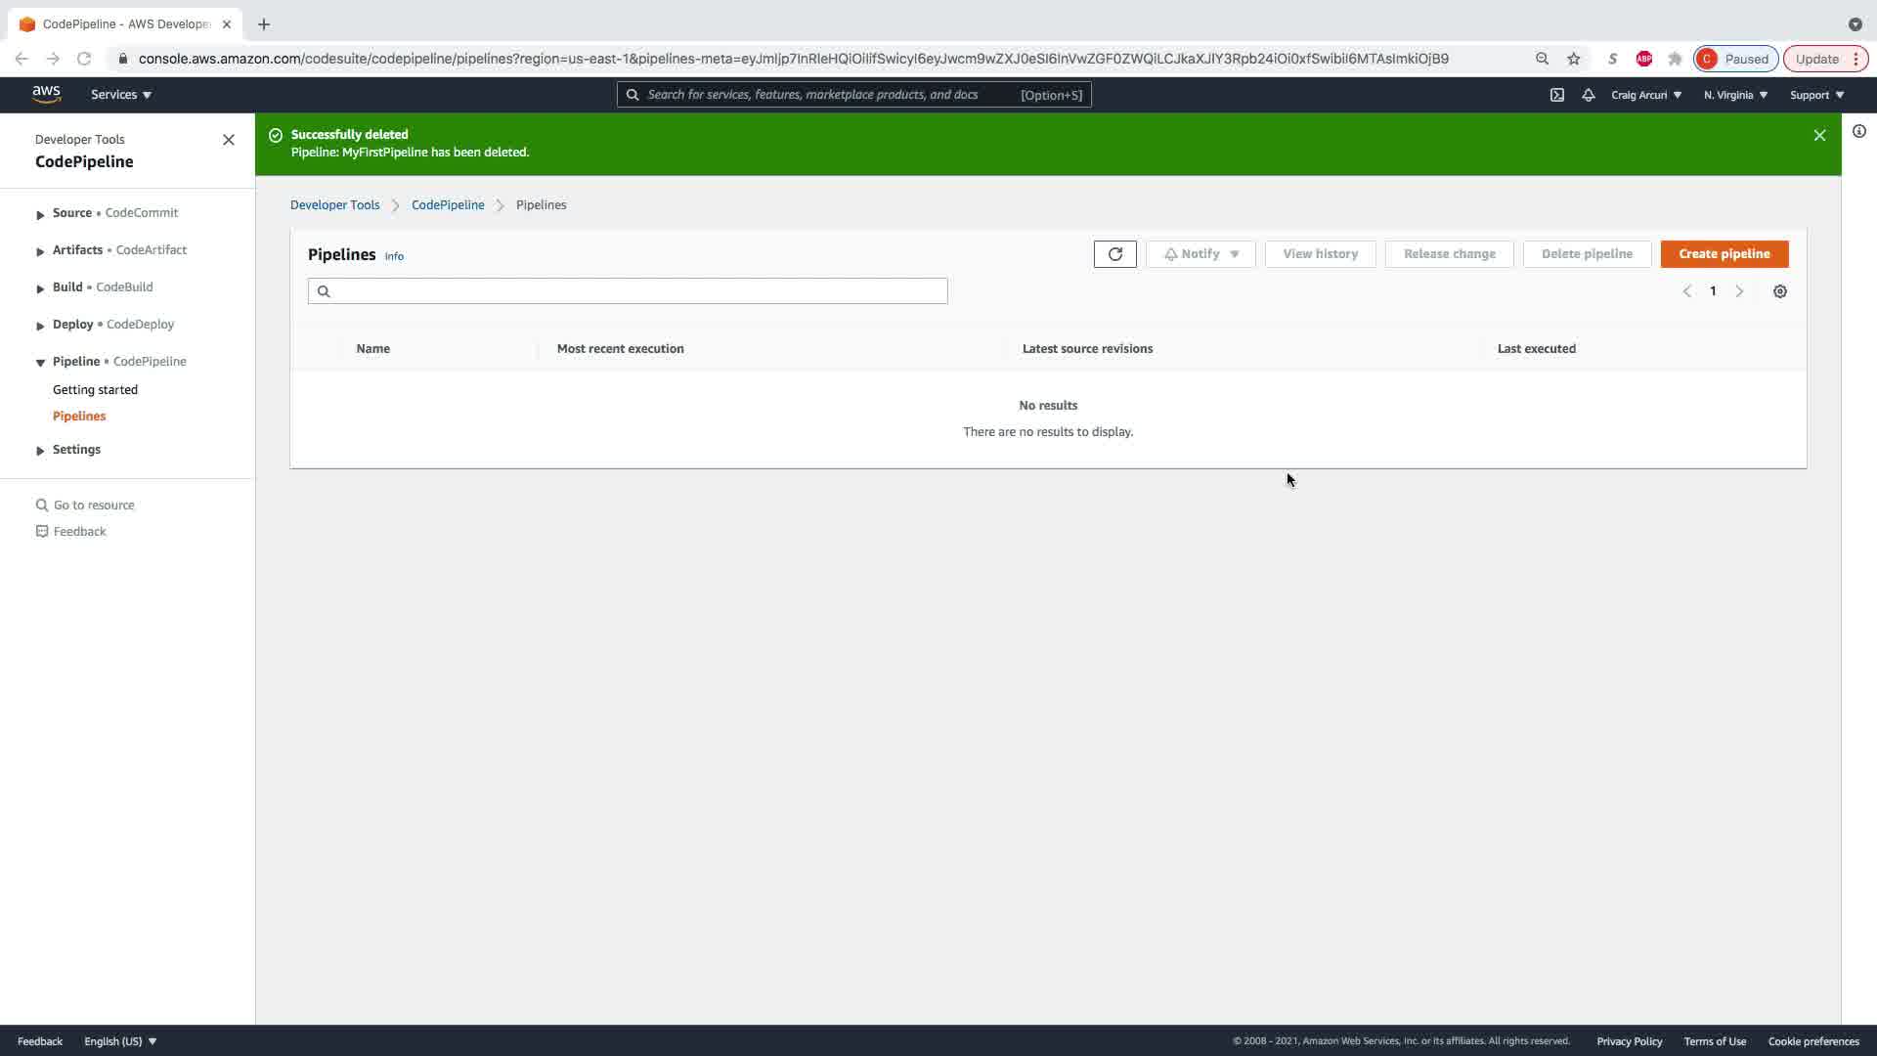Click the refresh pipelines icon button
The width and height of the screenshot is (1877, 1056).
(x=1114, y=254)
